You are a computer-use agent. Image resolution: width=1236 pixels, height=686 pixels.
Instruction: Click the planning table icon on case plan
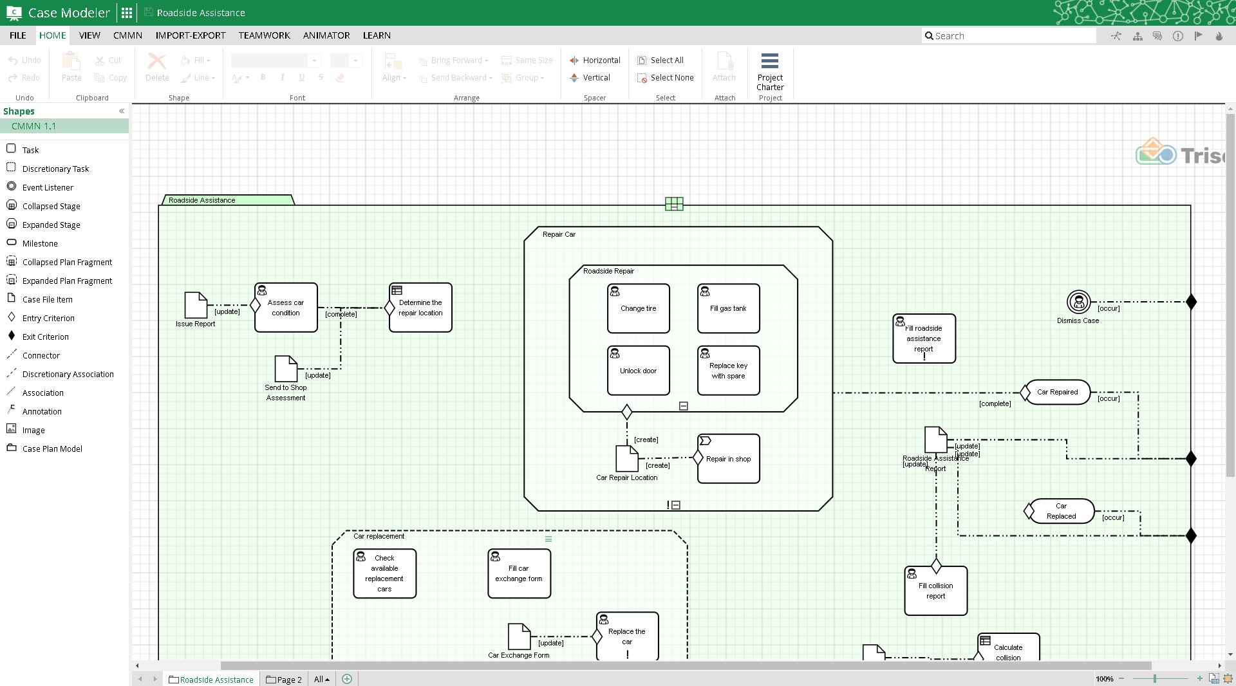coord(674,204)
